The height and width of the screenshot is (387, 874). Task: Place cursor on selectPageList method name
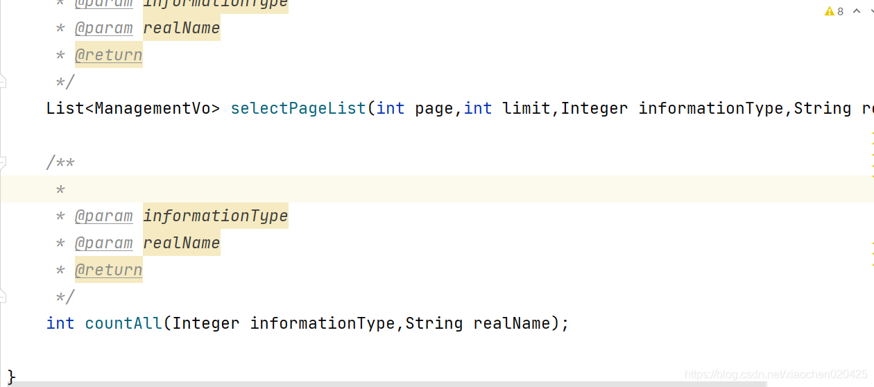coord(298,108)
